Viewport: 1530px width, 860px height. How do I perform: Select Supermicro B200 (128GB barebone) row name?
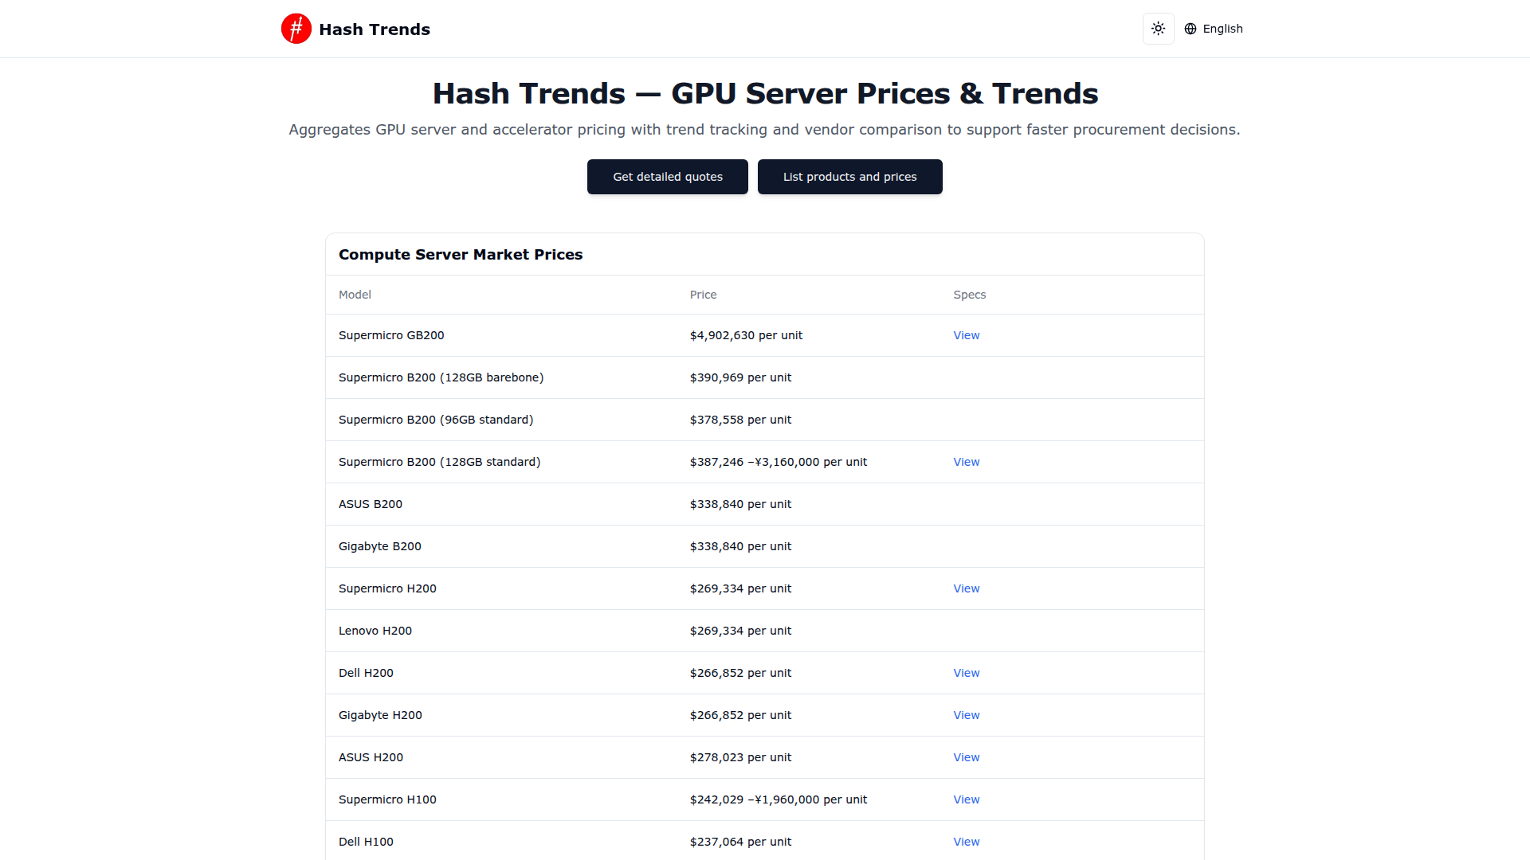[x=441, y=377]
